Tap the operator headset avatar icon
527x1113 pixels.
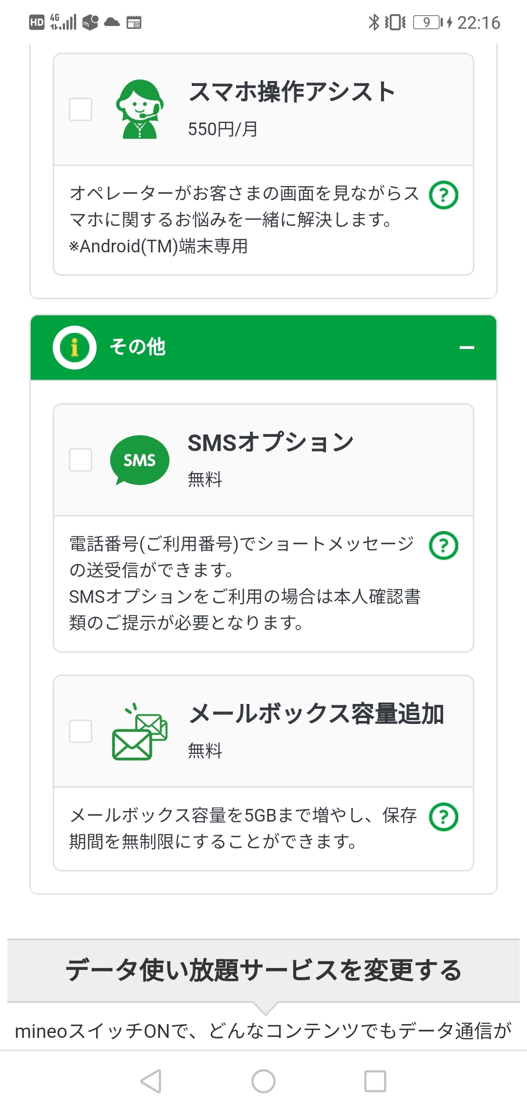point(140,109)
